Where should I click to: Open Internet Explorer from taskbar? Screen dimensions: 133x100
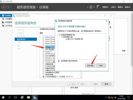coord(22,97)
